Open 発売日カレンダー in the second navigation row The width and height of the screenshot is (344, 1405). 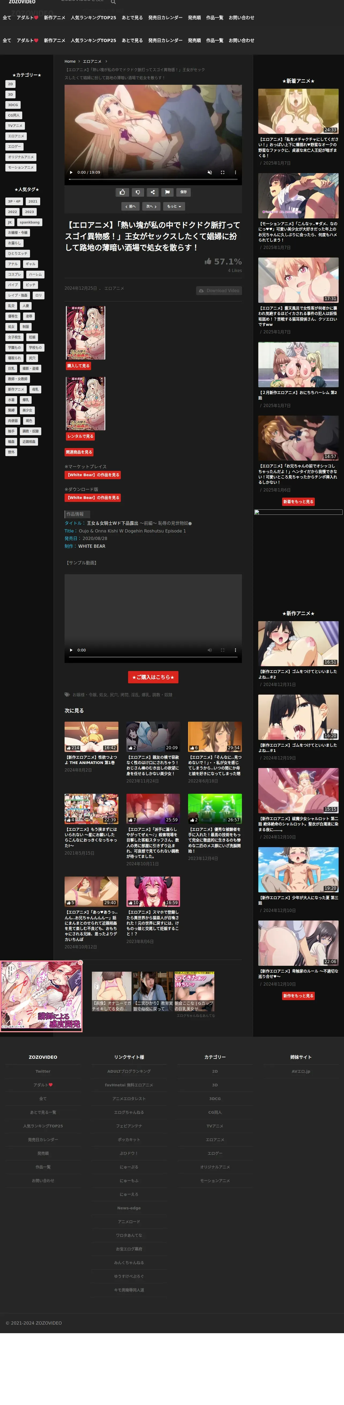165,41
